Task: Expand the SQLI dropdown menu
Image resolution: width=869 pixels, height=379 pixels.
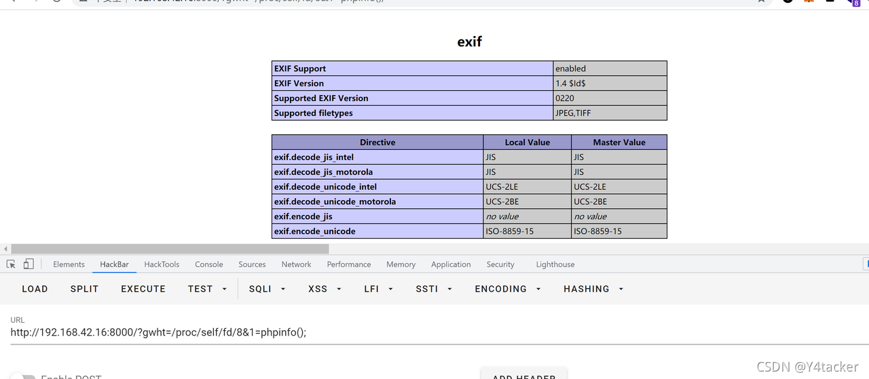Action: [267, 289]
